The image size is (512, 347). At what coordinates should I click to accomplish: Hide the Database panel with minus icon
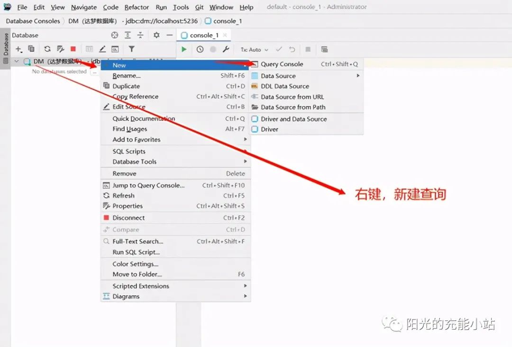coord(169,35)
